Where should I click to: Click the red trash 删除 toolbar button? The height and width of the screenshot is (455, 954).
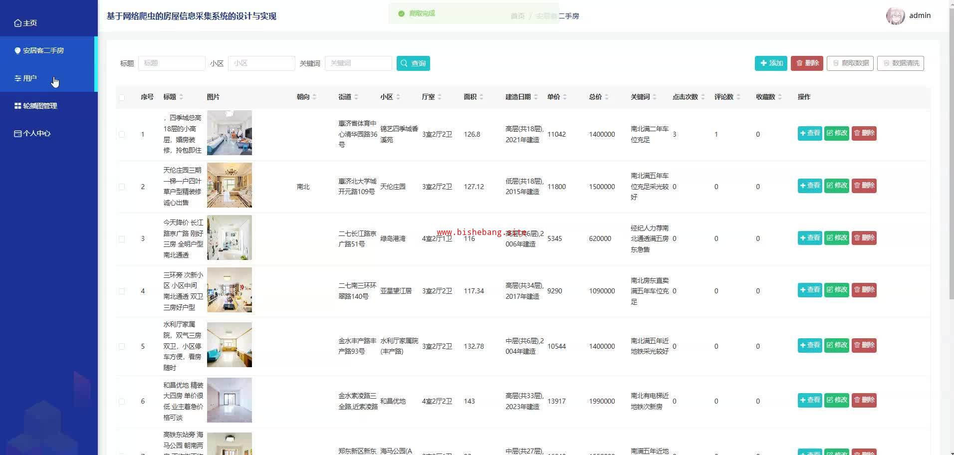pos(807,63)
